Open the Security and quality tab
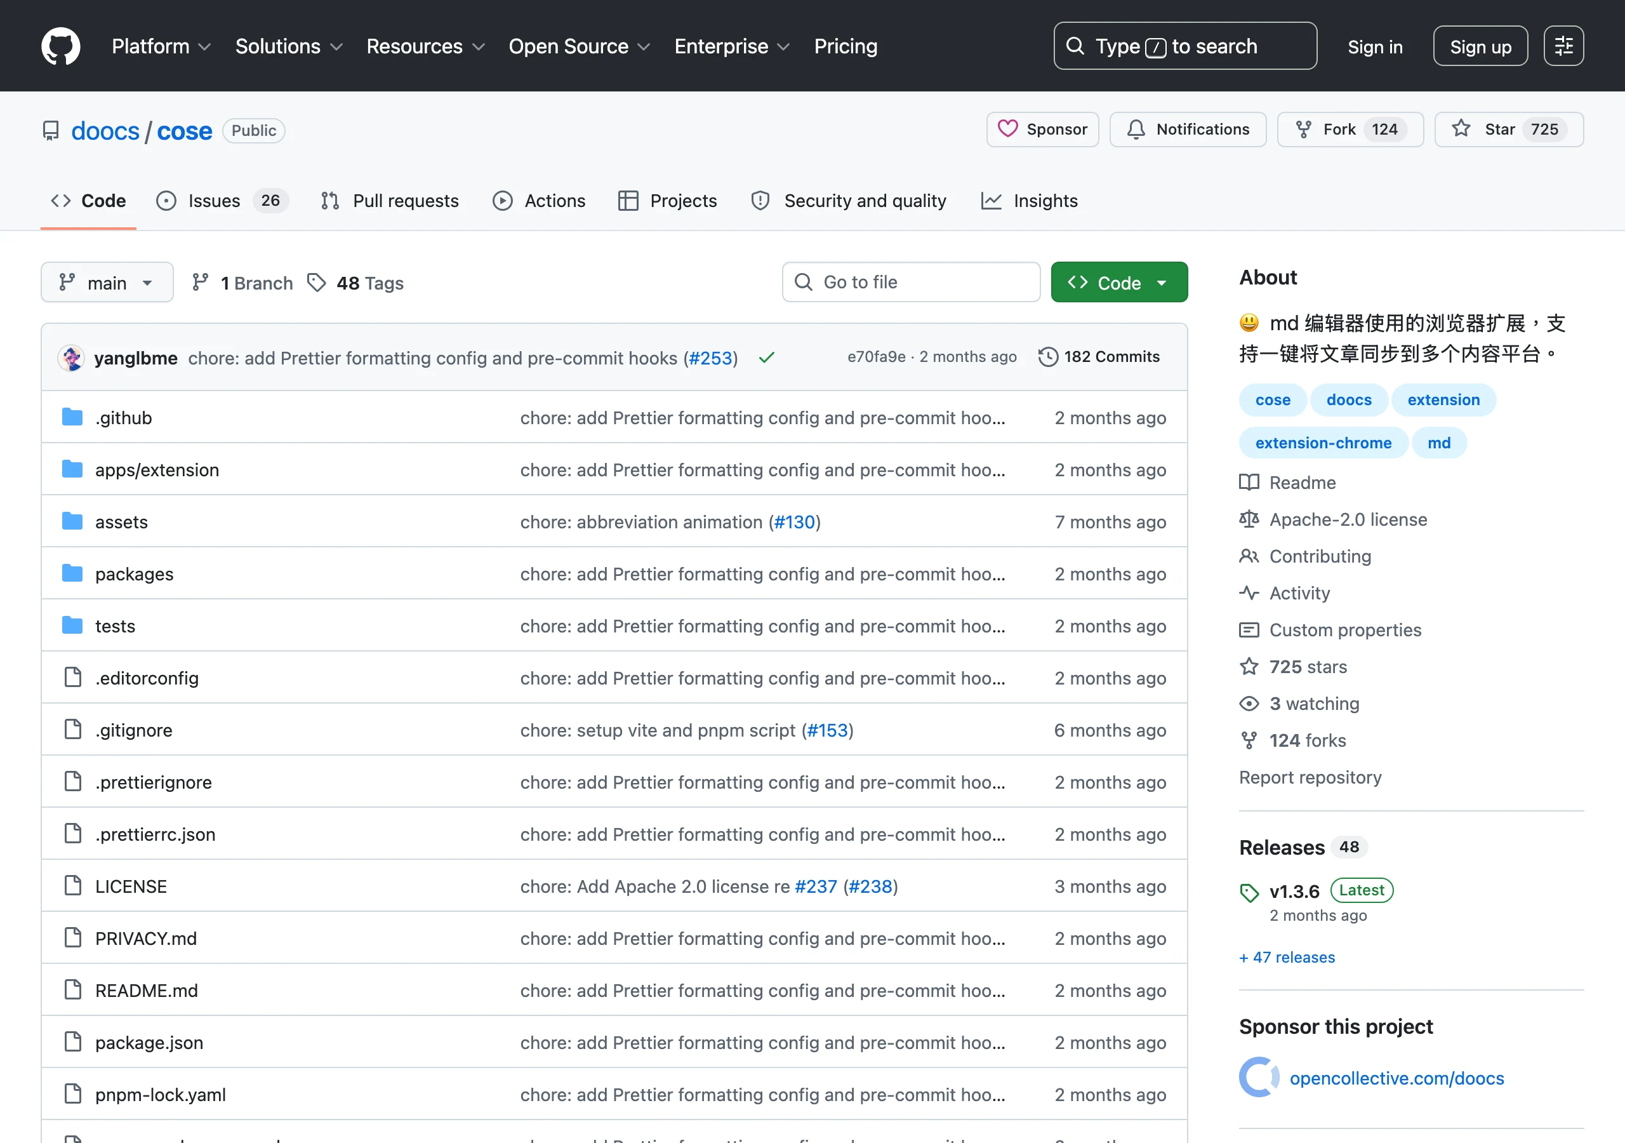The width and height of the screenshot is (1625, 1143). click(849, 201)
